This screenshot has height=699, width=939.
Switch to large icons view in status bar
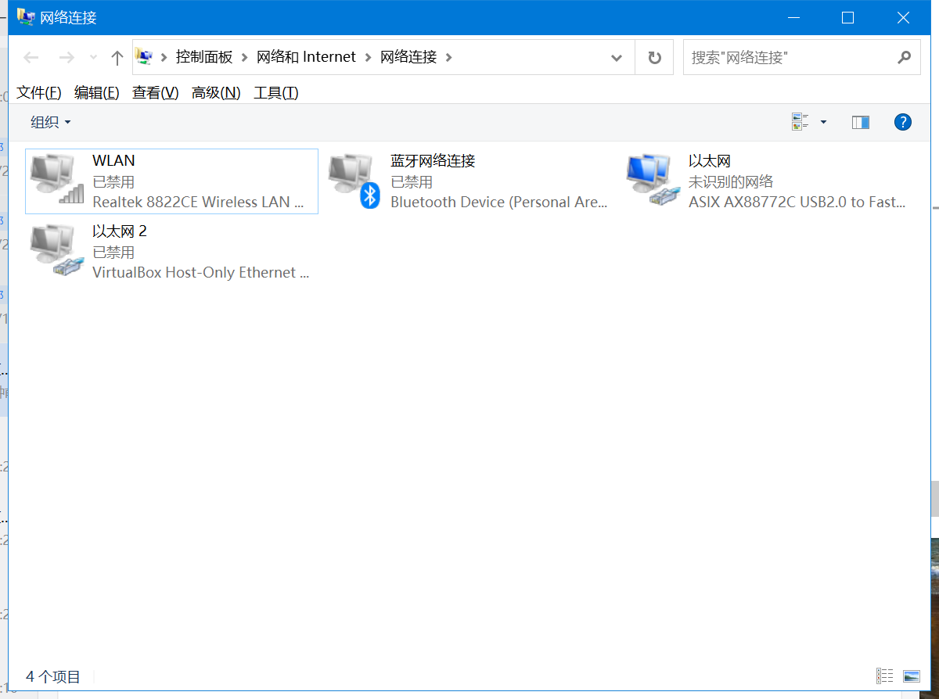tap(911, 676)
